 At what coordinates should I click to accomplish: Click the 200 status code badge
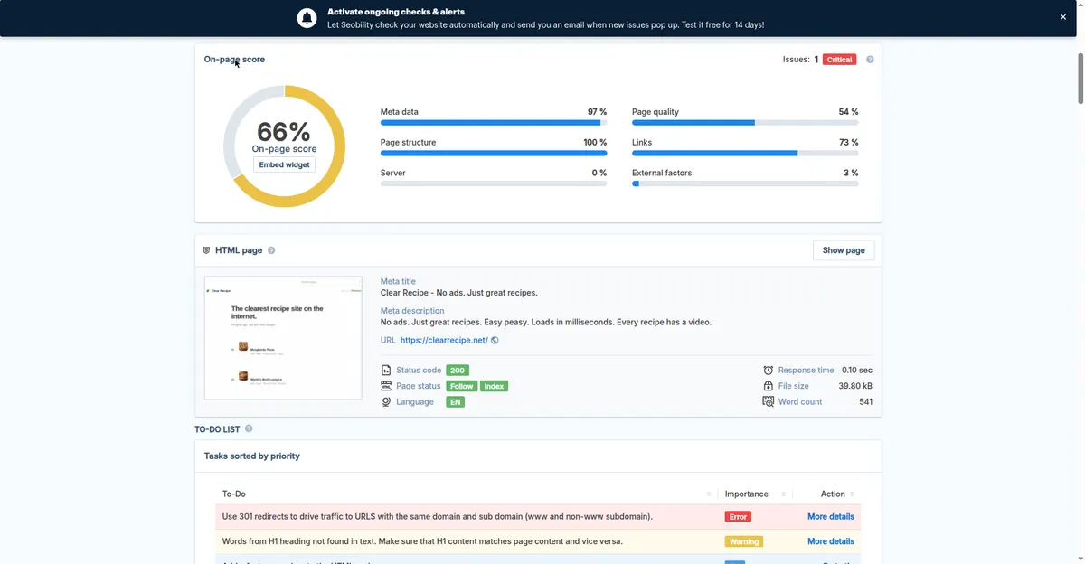[458, 371]
